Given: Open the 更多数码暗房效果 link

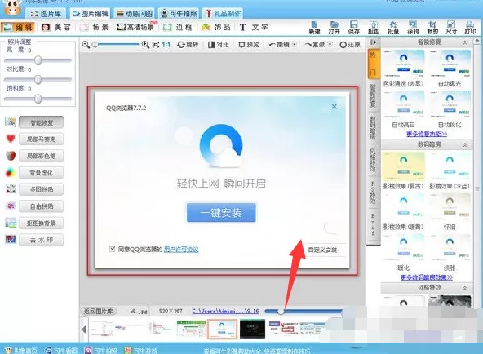Looking at the screenshot, I should pyautogui.click(x=427, y=277).
